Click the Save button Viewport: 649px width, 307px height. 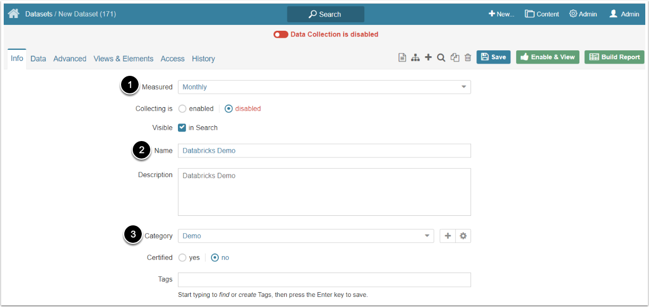point(493,57)
